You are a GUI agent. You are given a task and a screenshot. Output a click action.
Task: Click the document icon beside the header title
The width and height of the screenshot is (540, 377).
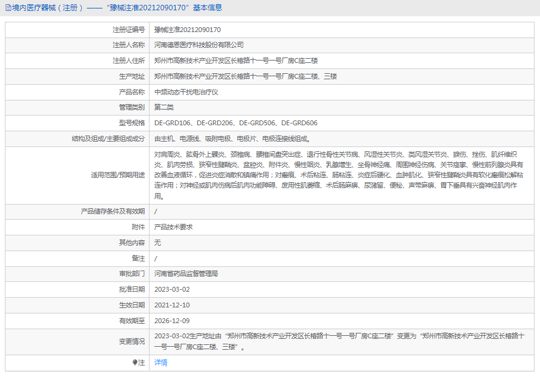coord(8,8)
